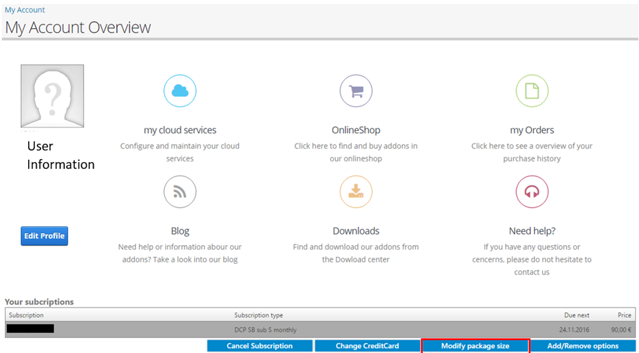Click the Subscription type column header
639x353 pixels.
click(258, 316)
